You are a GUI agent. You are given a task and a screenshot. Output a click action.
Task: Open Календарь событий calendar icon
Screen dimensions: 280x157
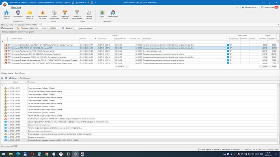(x=65, y=15)
